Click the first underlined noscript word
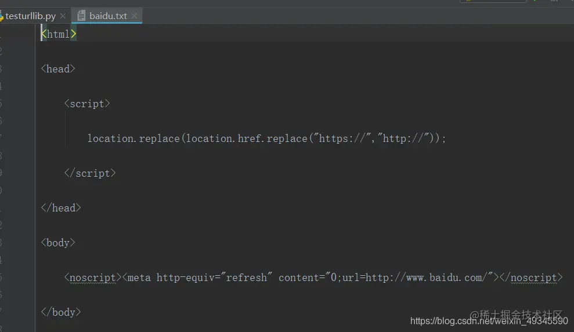The width and height of the screenshot is (574, 332). point(93,278)
